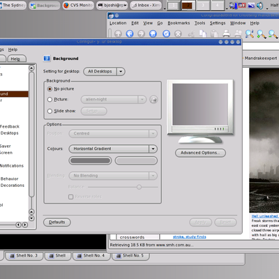The height and width of the screenshot is (279, 279).
Task: Click the Paste clipboard icon in Konqueror toolbar
Action: coord(214,33)
